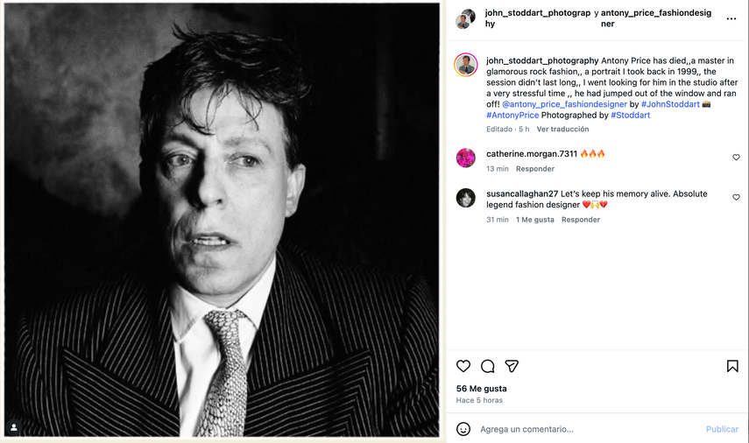The width and height of the screenshot is (749, 443).
Task: Save the post with the bookmark icon
Action: point(732,366)
